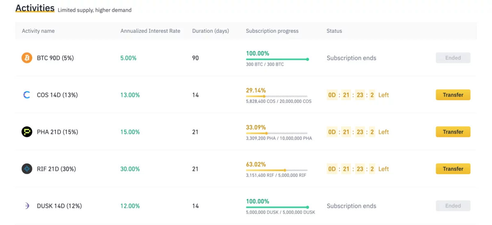This screenshot has height=225, width=492.
Task: Click the BTC 100% progress bar
Action: pos(276,59)
